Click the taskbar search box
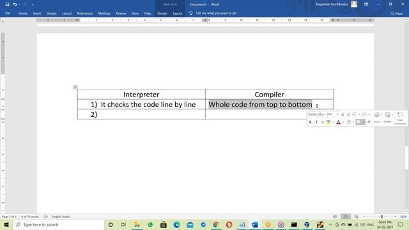The image size is (409, 230). pyautogui.click(x=58, y=224)
